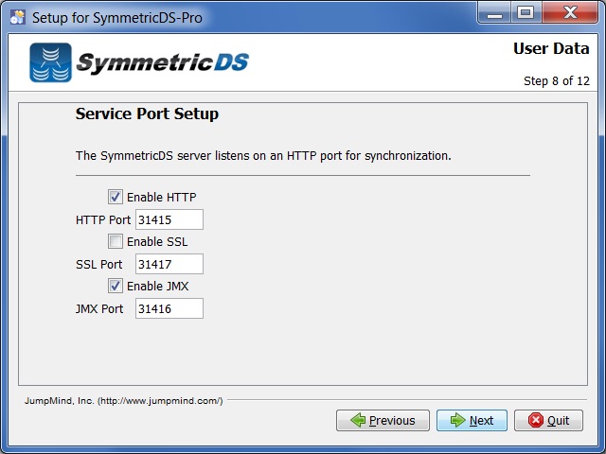This screenshot has height=454, width=606.
Task: Click the JumpMind, Inc. website URL text
Action: pyautogui.click(x=160, y=401)
